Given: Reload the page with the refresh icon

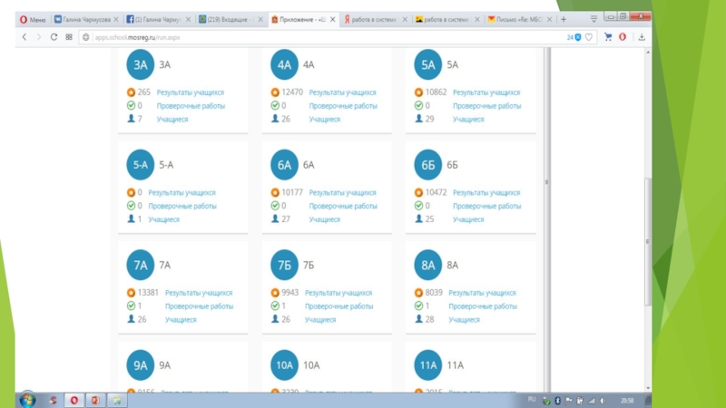Looking at the screenshot, I should [x=54, y=37].
